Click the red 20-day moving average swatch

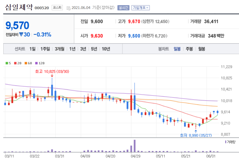click(15, 63)
